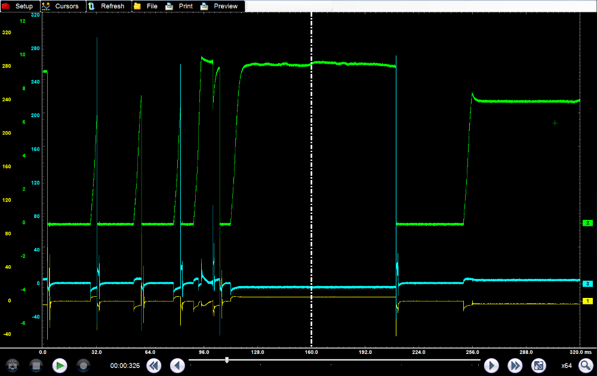
Task: Select the cyan channel 3 marker
Action: [x=587, y=284]
